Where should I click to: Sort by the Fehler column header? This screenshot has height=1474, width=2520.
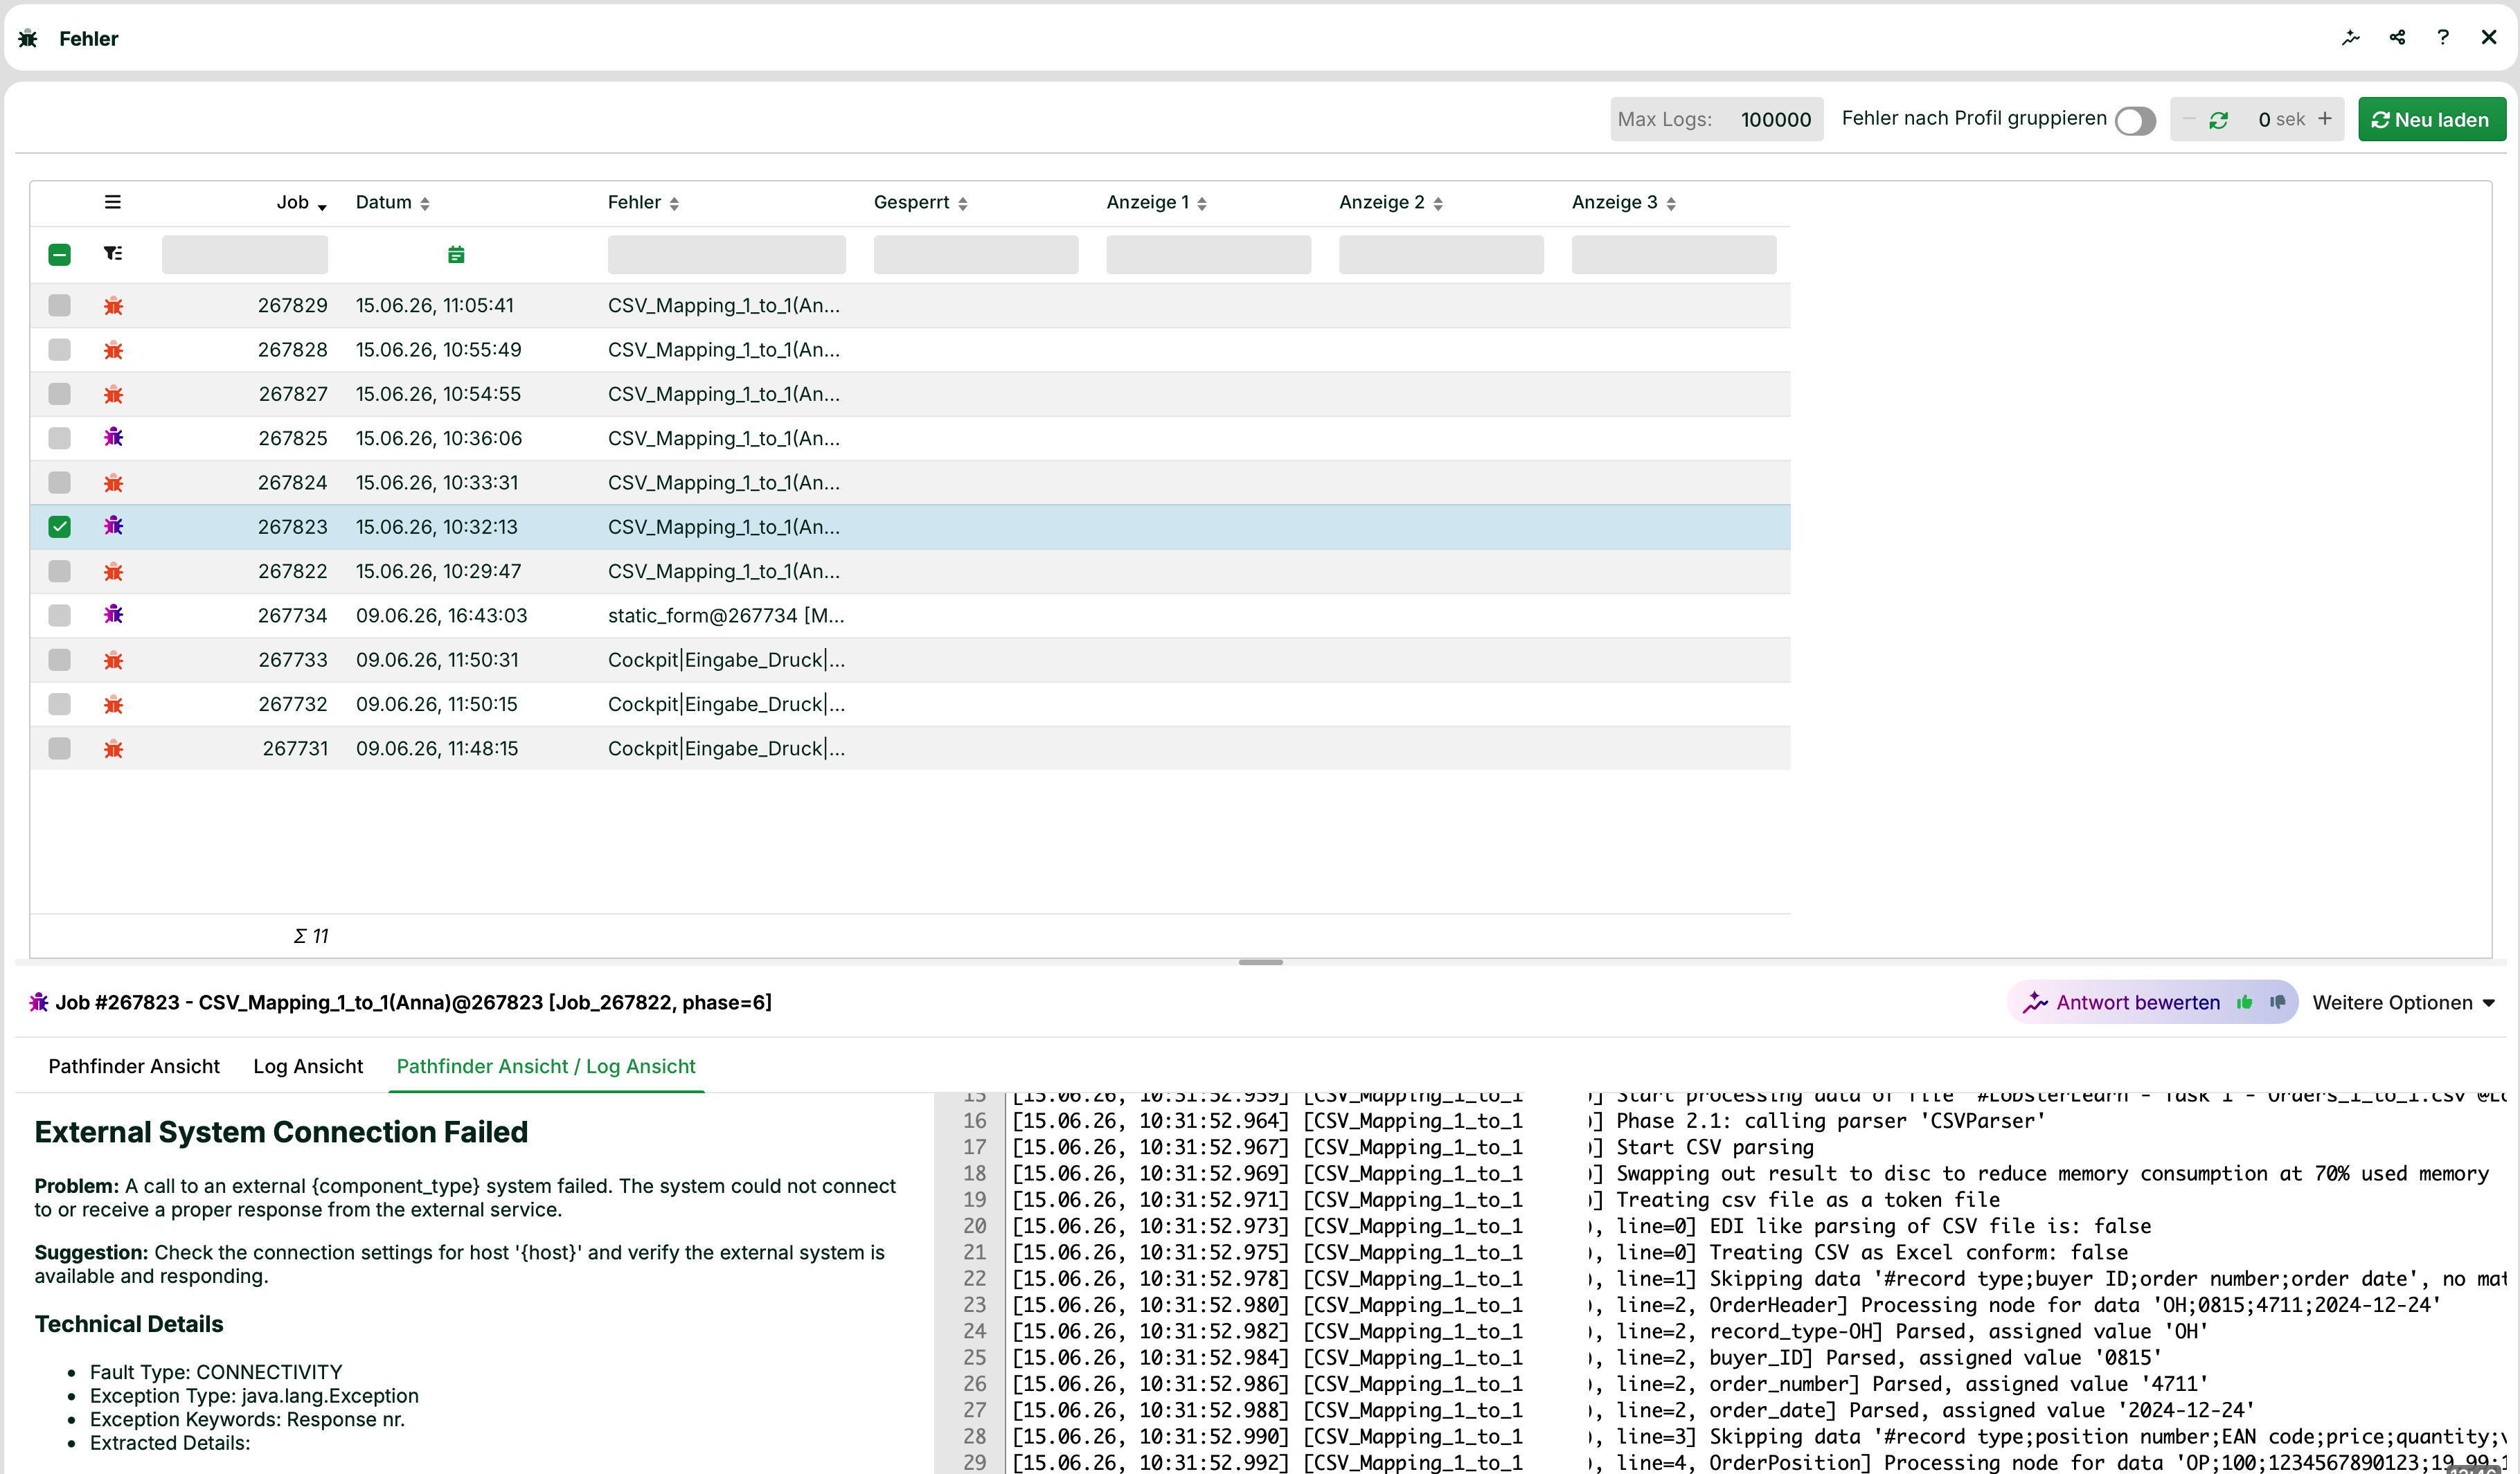coord(643,203)
